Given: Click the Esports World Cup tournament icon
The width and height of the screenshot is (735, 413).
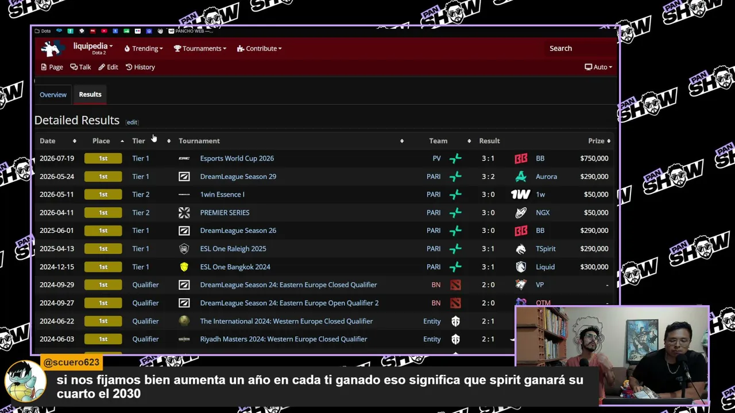Looking at the screenshot, I should (x=184, y=158).
